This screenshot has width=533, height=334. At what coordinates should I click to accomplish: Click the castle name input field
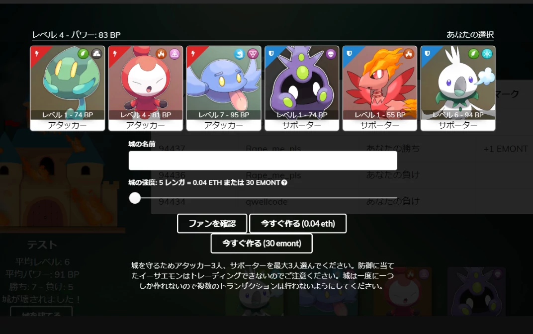[x=263, y=161]
